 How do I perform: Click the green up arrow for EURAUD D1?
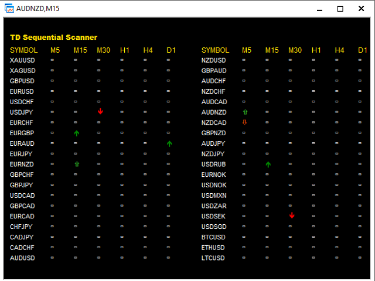pos(169,144)
